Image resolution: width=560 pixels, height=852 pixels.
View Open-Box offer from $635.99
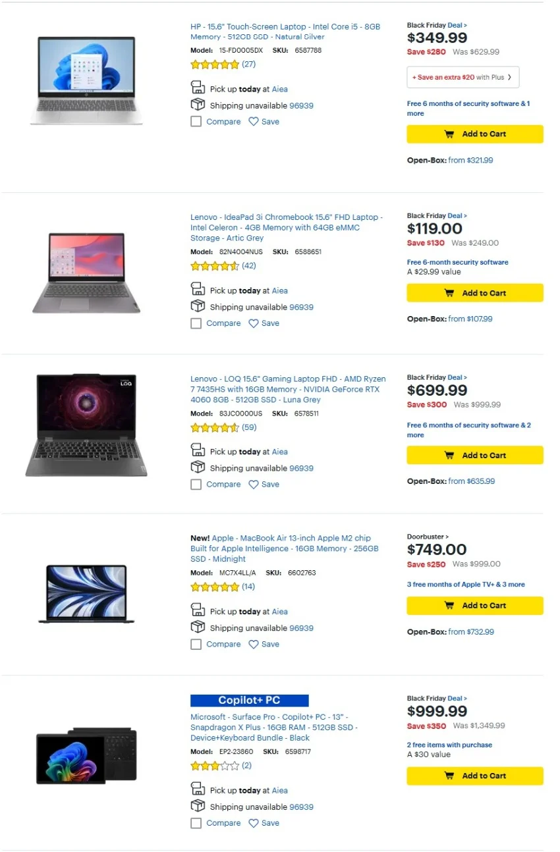point(471,481)
